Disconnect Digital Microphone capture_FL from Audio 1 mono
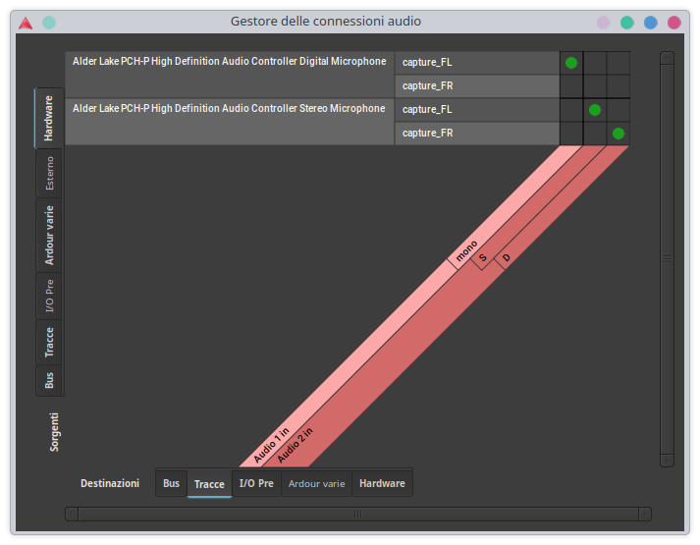The width and height of the screenshot is (700, 545). click(x=571, y=63)
